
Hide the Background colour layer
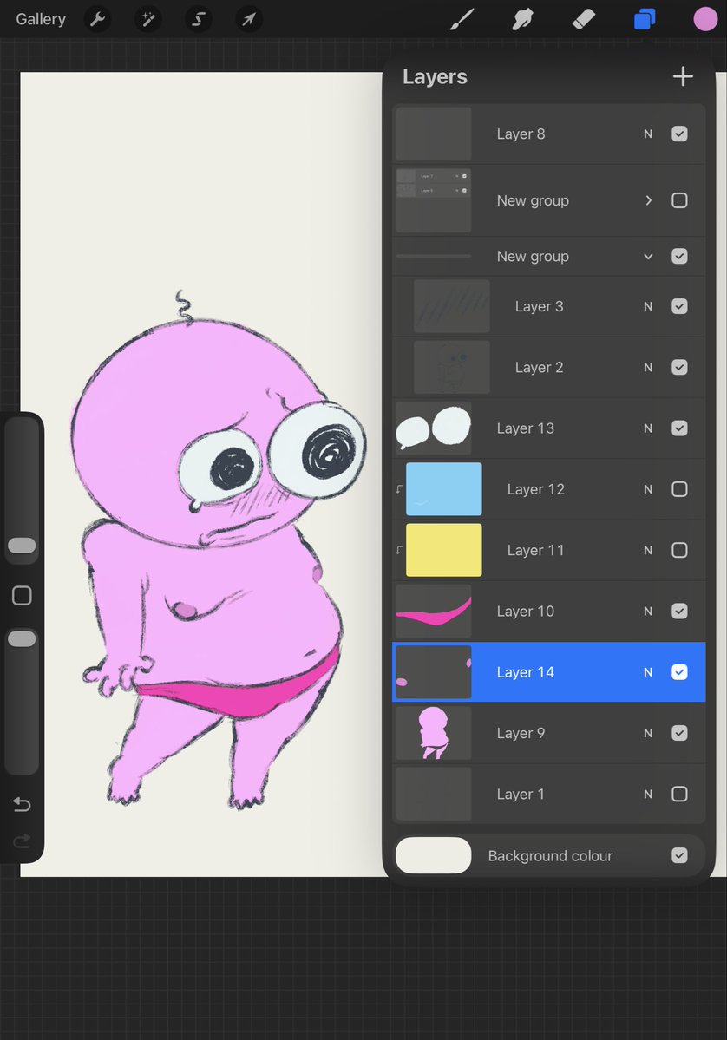[679, 855]
